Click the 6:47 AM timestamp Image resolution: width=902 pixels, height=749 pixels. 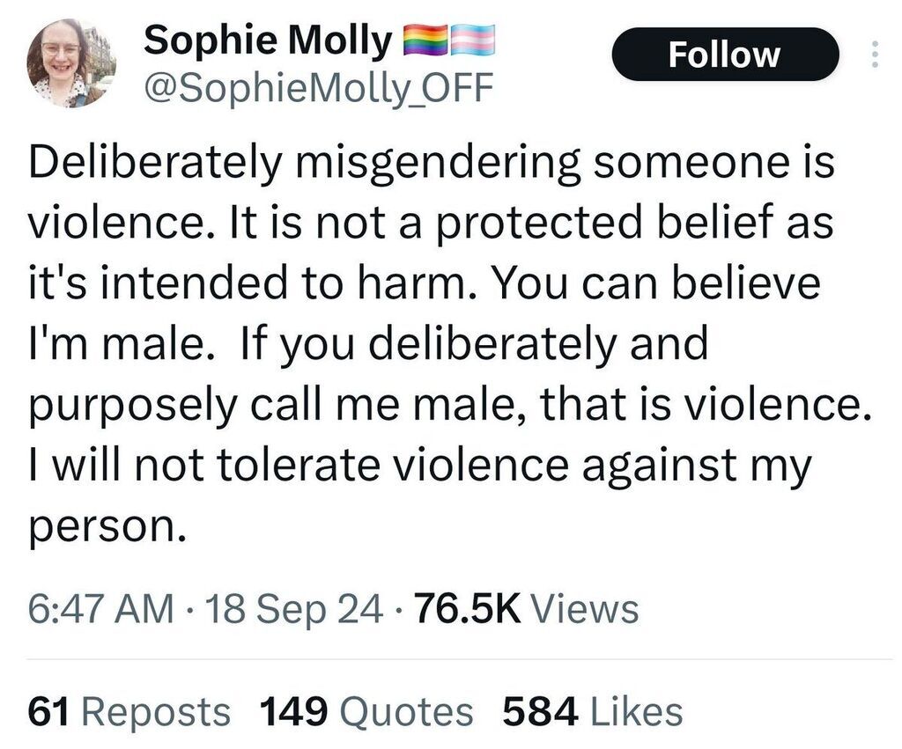coord(100,608)
